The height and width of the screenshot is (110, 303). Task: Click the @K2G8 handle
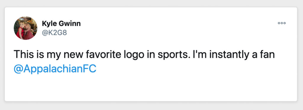coord(54,33)
